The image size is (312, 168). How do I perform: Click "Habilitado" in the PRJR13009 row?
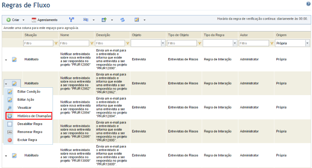click(x=31, y=155)
